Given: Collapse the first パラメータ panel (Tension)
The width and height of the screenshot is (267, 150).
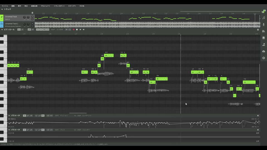Looking at the screenshot, I should [x=9, y=116].
